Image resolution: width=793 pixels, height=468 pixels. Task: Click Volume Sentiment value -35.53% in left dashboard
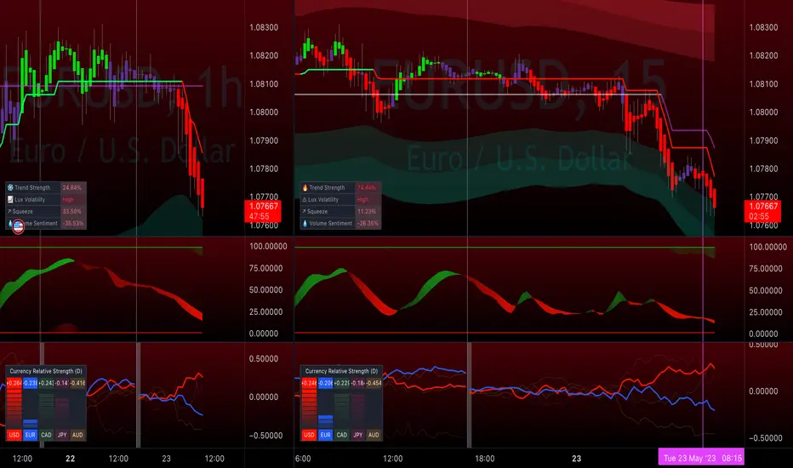coord(73,223)
